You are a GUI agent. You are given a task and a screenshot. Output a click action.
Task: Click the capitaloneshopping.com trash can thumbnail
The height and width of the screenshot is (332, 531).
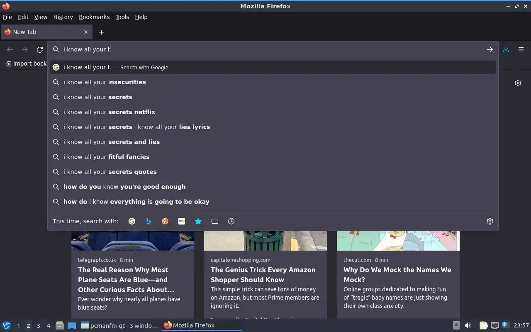tap(265, 241)
